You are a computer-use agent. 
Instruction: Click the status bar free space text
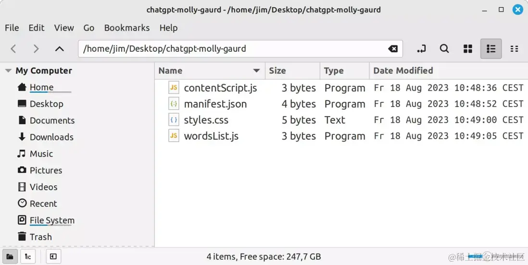(x=264, y=256)
